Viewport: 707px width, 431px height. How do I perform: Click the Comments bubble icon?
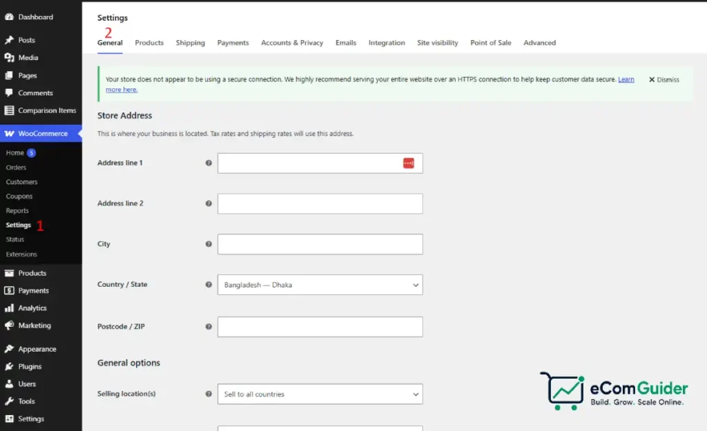pyautogui.click(x=9, y=93)
